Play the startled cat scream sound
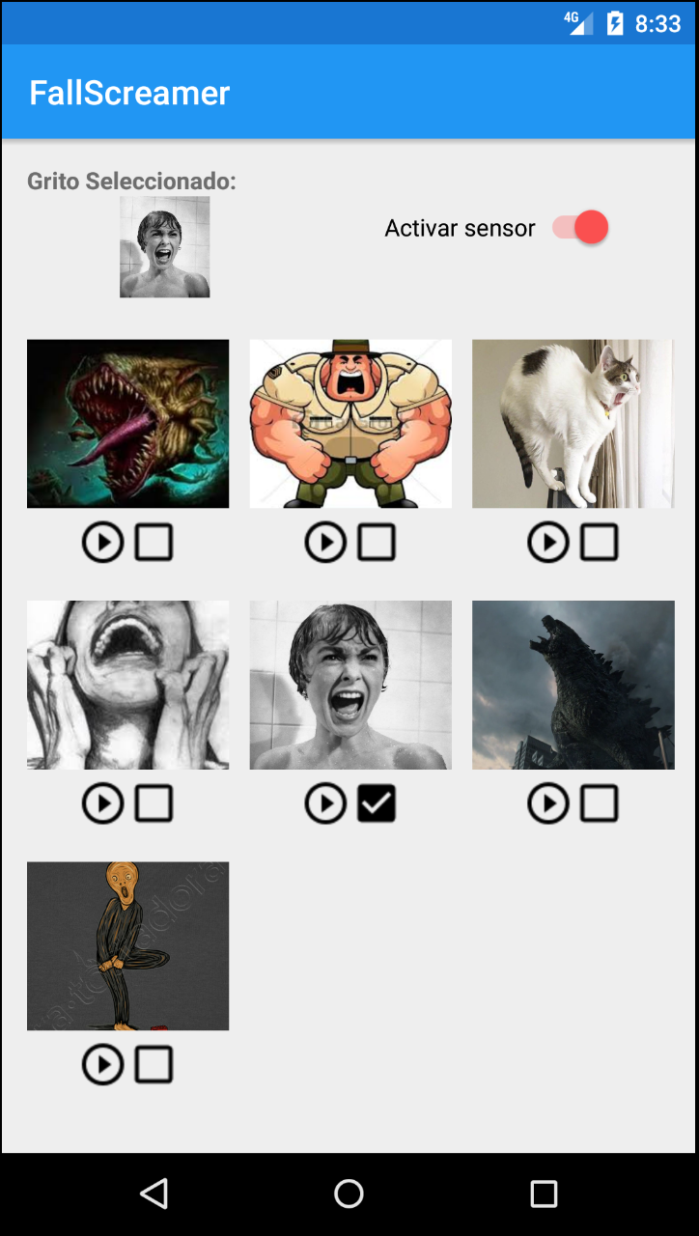 click(x=548, y=543)
